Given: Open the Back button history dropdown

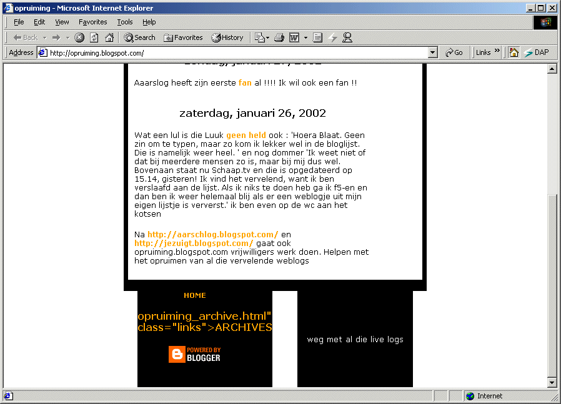Looking at the screenshot, I should pyautogui.click(x=44, y=37).
